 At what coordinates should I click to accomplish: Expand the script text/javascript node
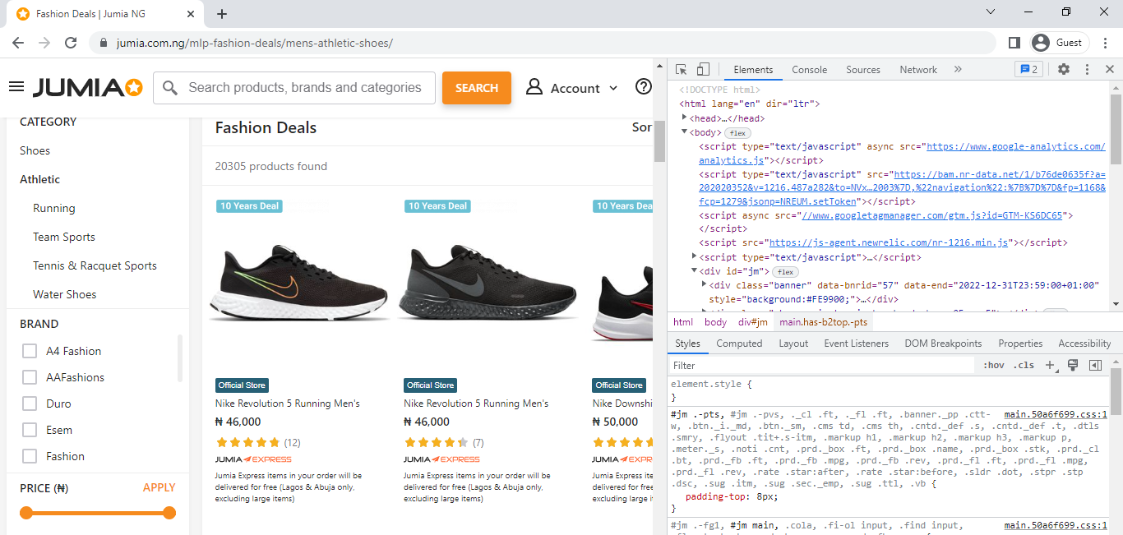(x=695, y=257)
